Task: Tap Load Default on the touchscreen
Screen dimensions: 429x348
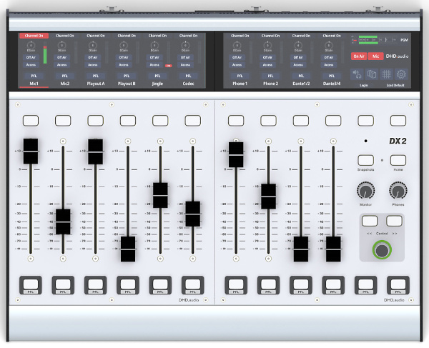Action: tap(395, 85)
